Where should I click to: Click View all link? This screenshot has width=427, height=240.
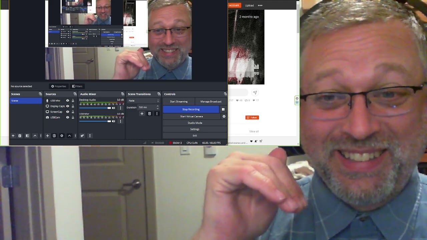click(254, 131)
